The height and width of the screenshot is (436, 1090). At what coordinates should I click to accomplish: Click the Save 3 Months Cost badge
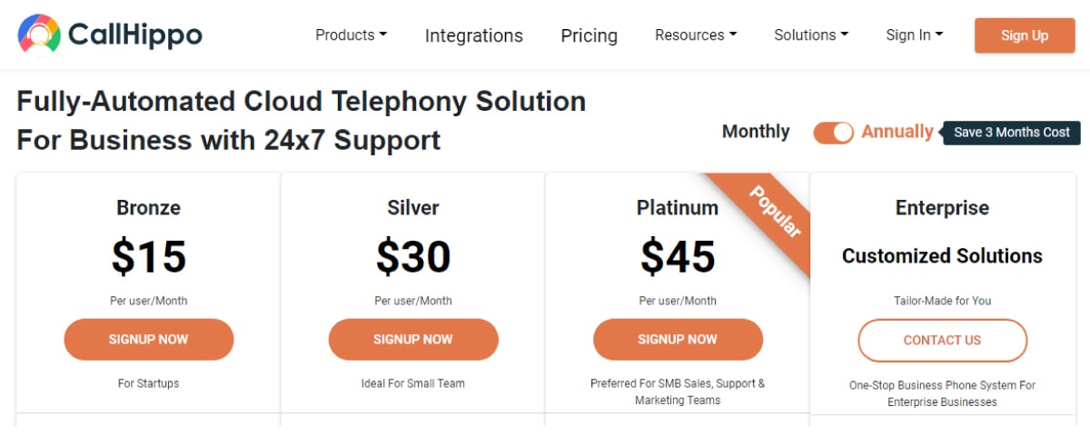(x=1012, y=133)
